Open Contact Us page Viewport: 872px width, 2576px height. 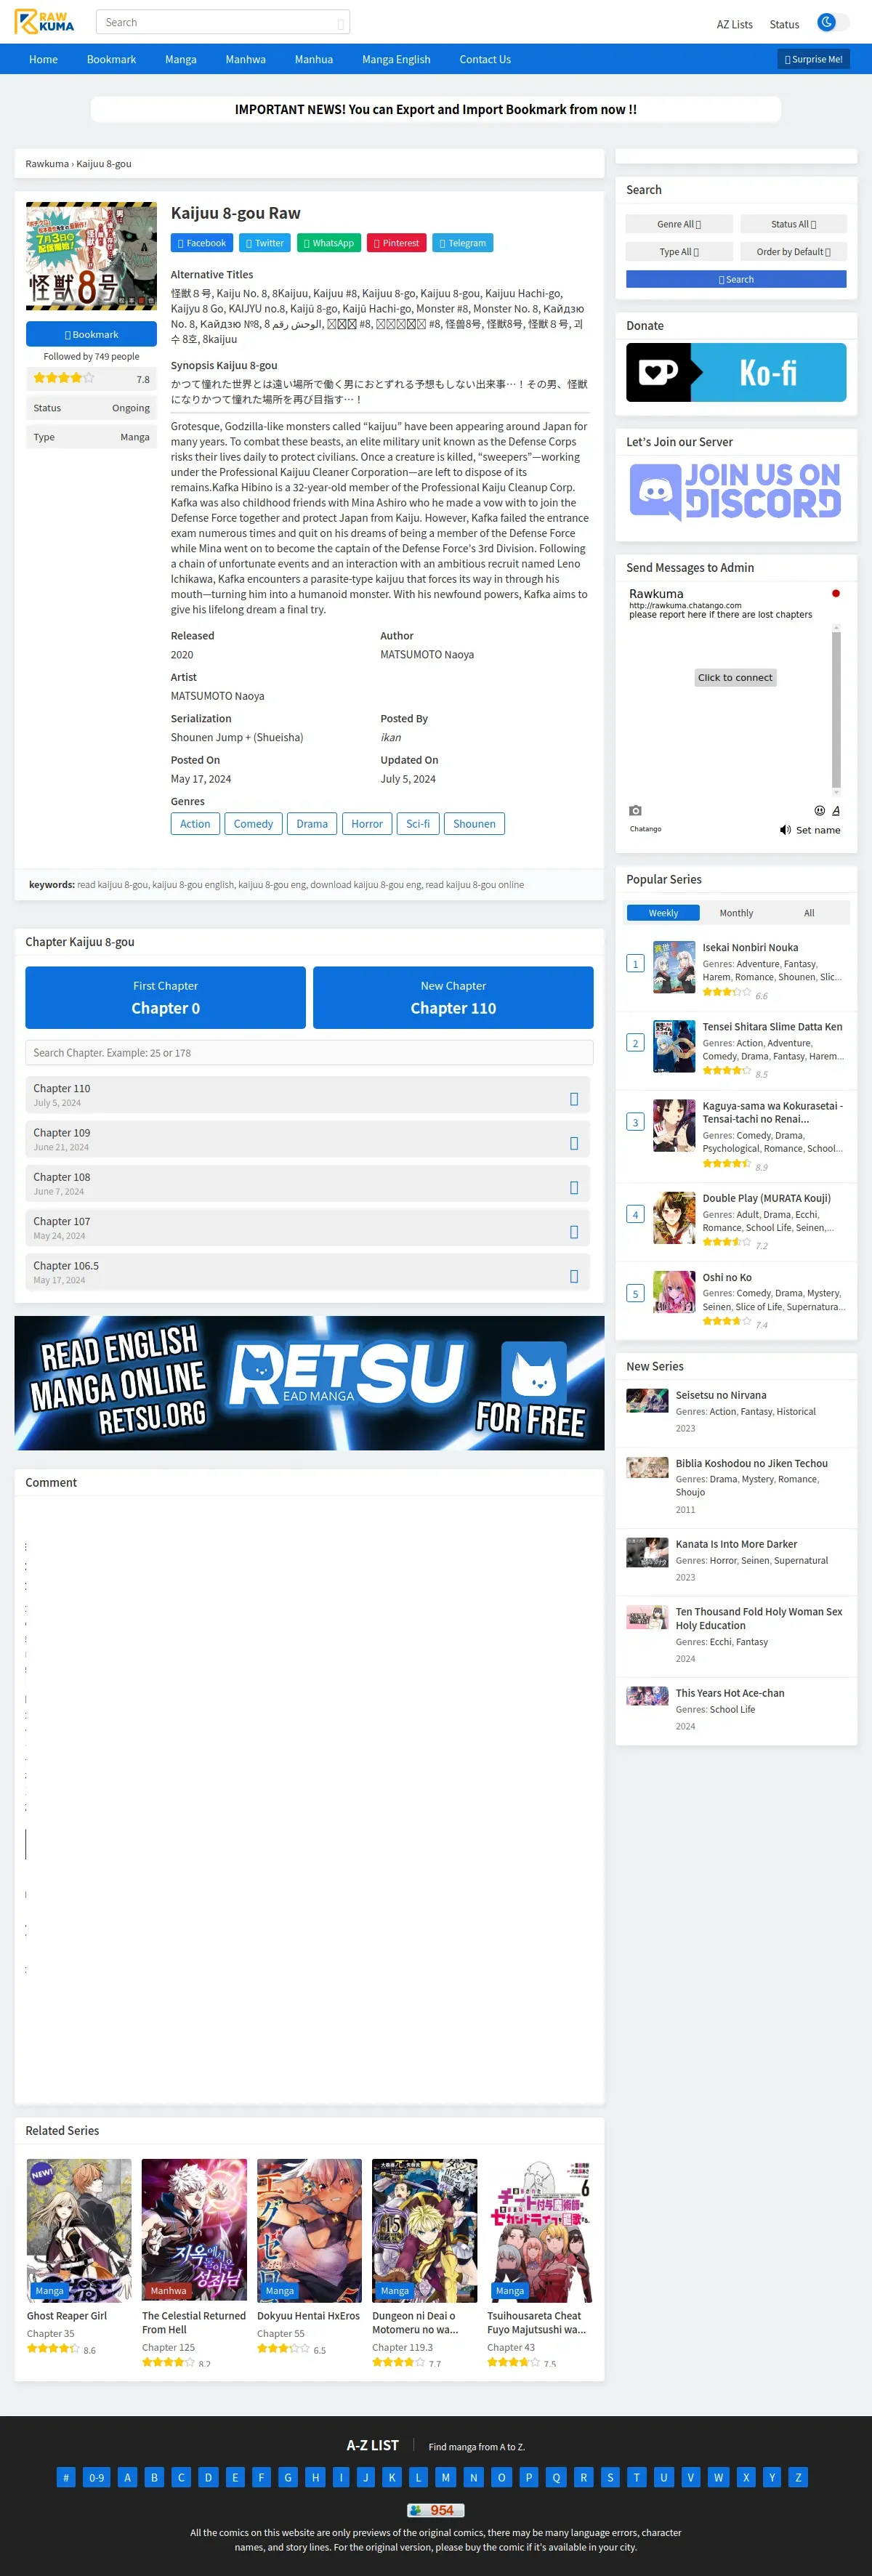pos(485,59)
